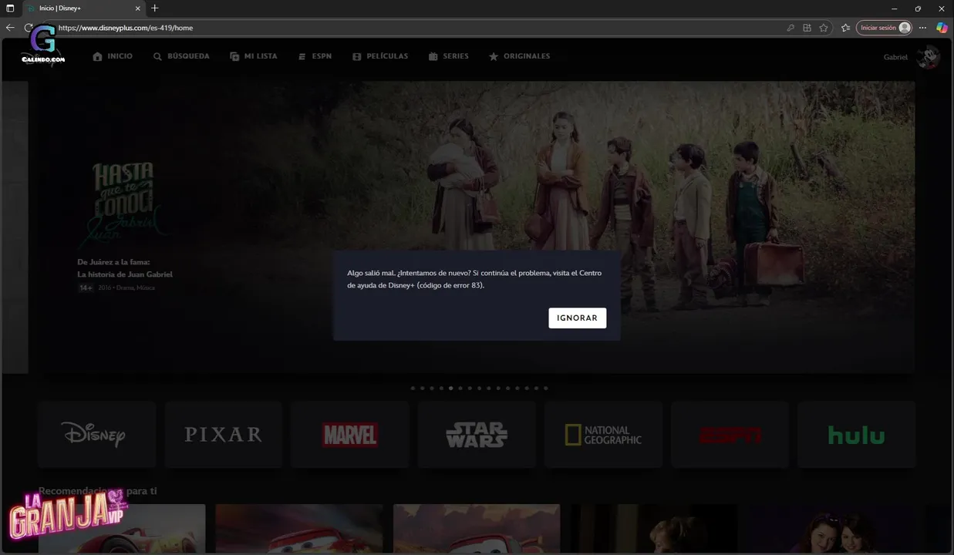Screen dimensions: 954x555
Task: Click the error message text in the dialog
Action: 474,279
